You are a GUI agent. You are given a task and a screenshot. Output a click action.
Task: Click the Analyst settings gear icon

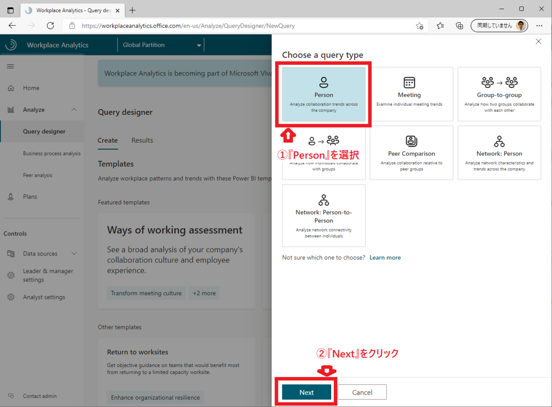(11, 297)
